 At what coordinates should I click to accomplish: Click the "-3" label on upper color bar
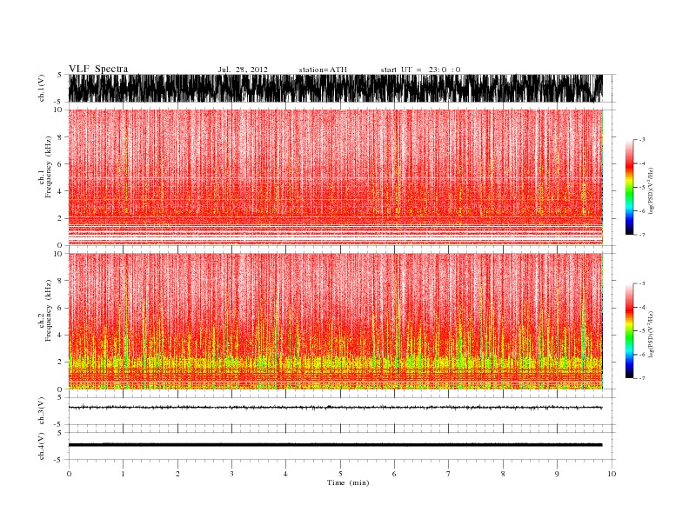click(641, 140)
